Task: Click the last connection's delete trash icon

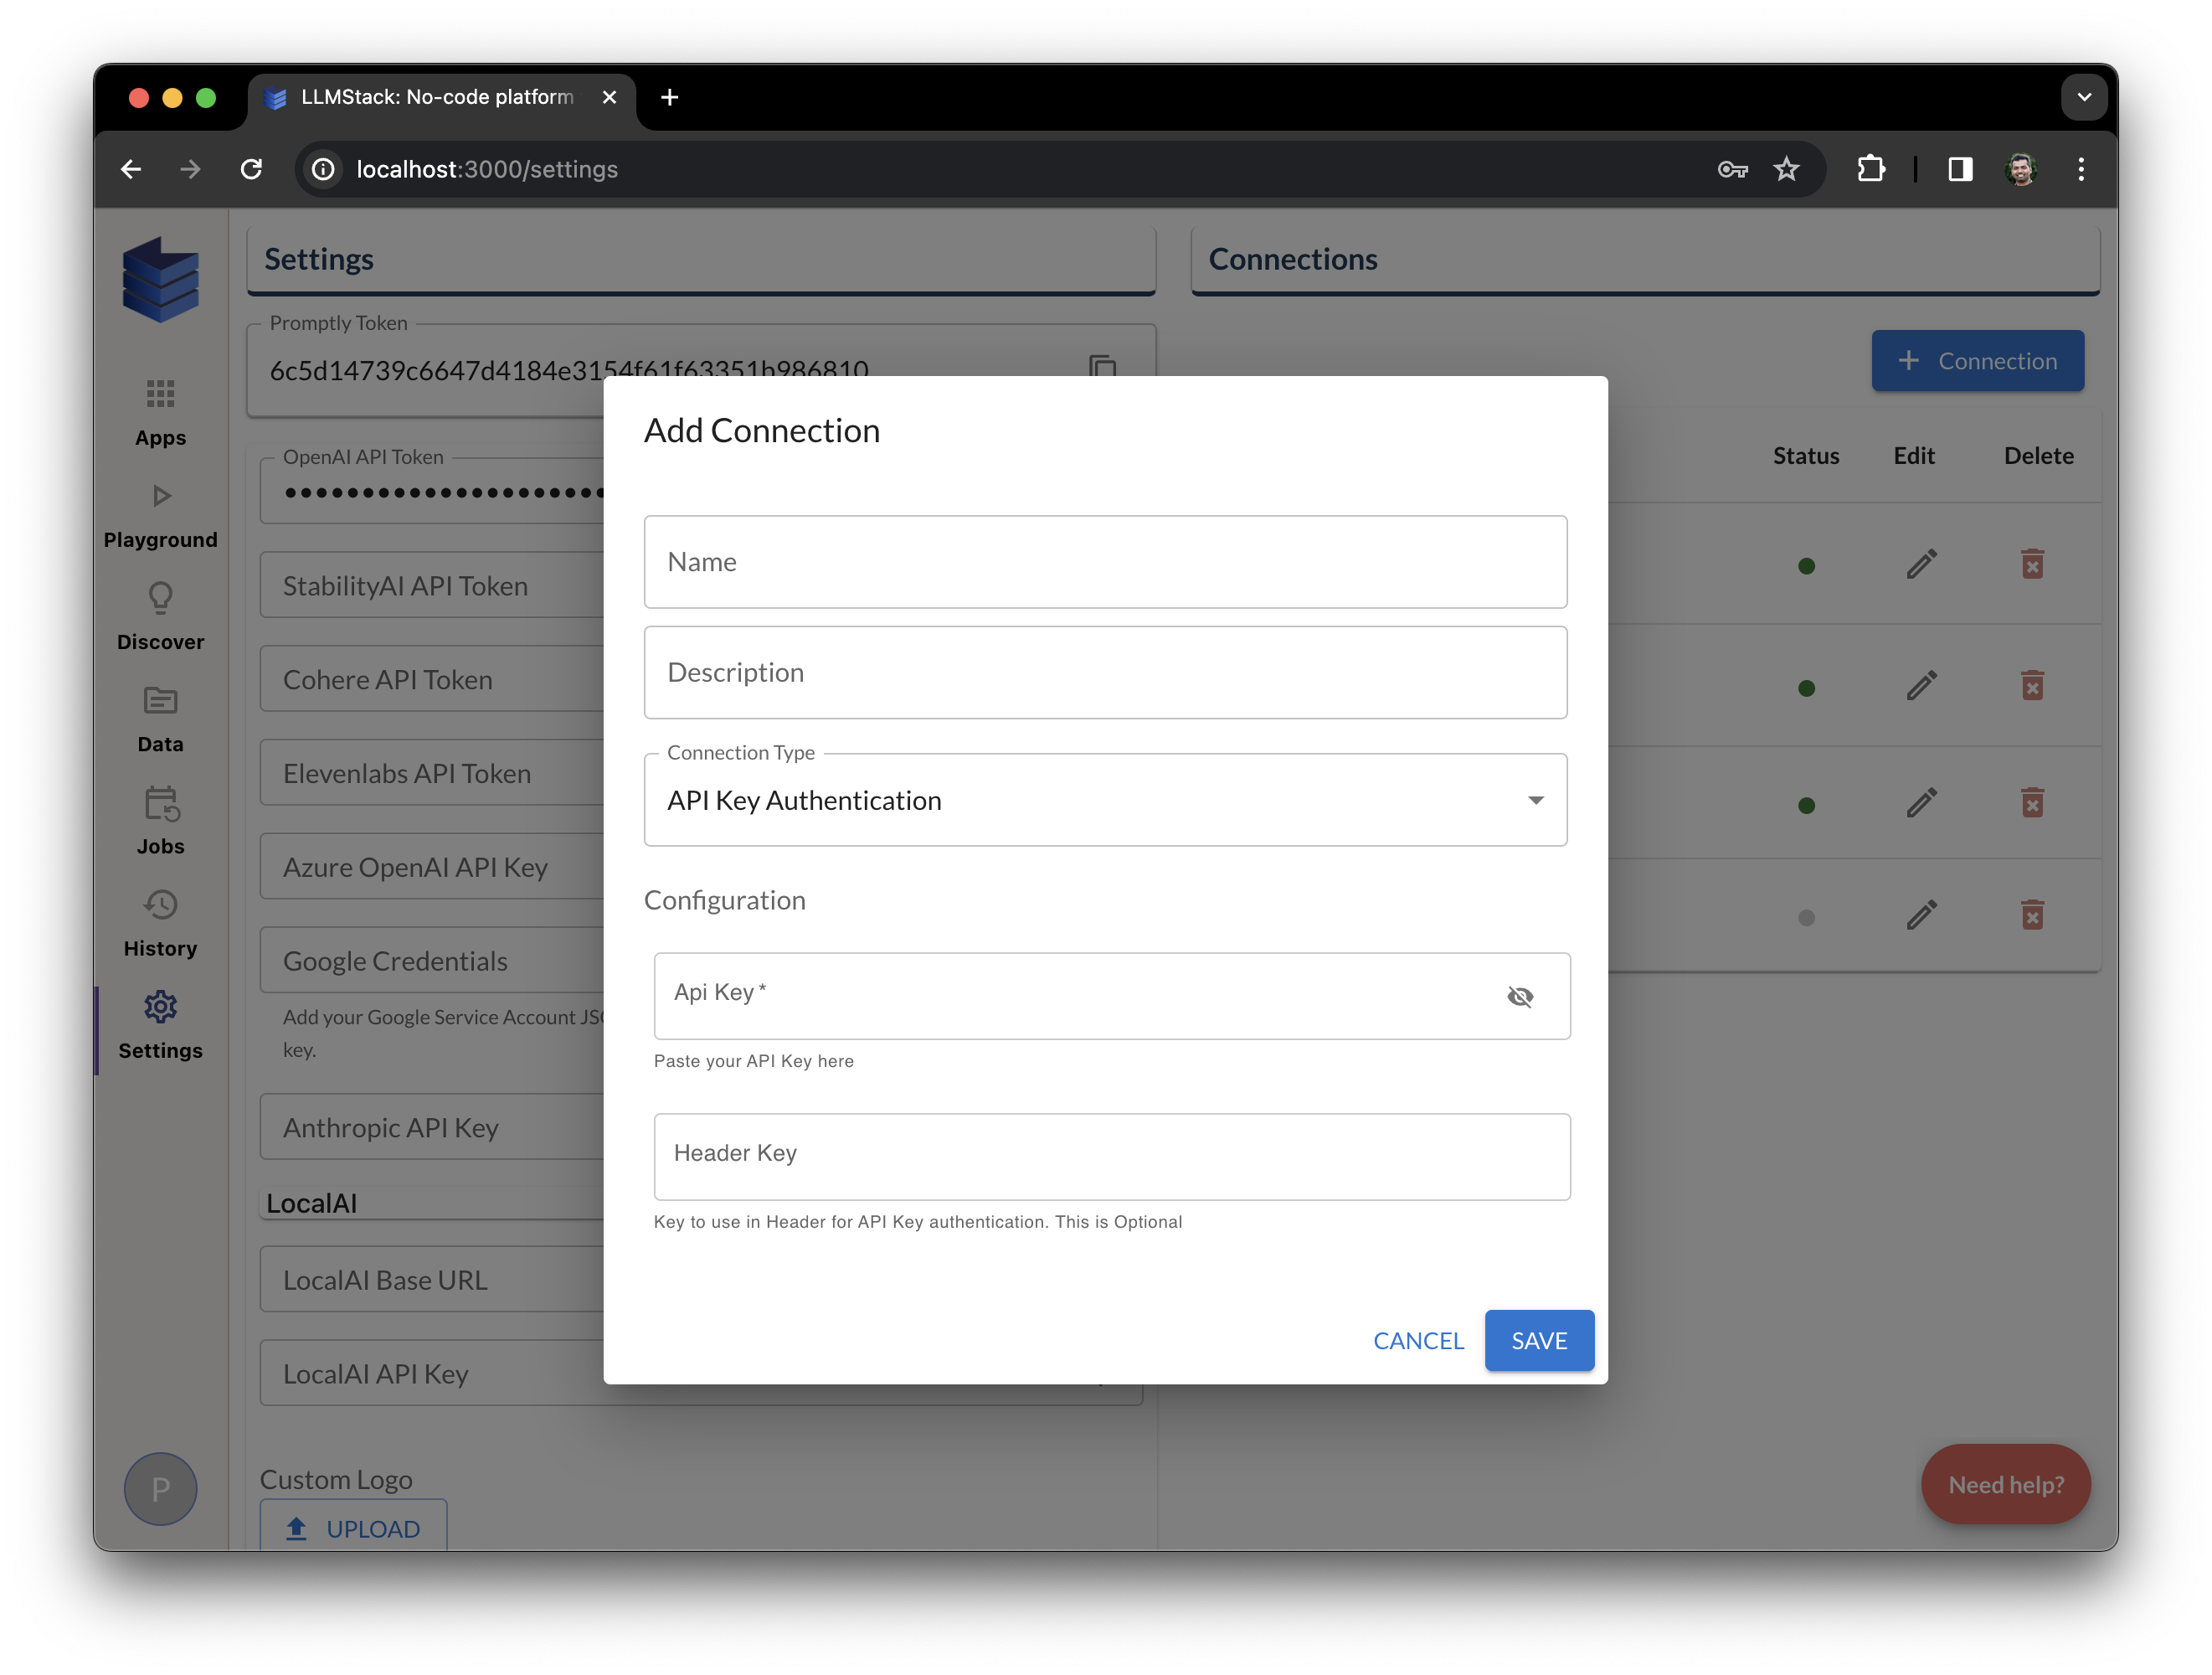Action: pyautogui.click(x=2032, y=915)
